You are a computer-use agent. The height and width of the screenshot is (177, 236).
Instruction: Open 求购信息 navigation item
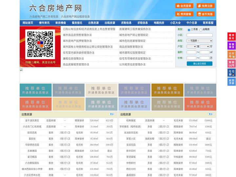coord(126,23)
